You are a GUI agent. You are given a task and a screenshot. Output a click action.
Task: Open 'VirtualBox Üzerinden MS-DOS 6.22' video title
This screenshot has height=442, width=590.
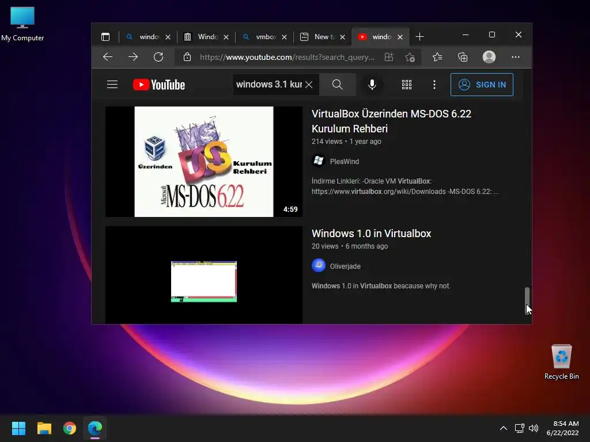(391, 121)
